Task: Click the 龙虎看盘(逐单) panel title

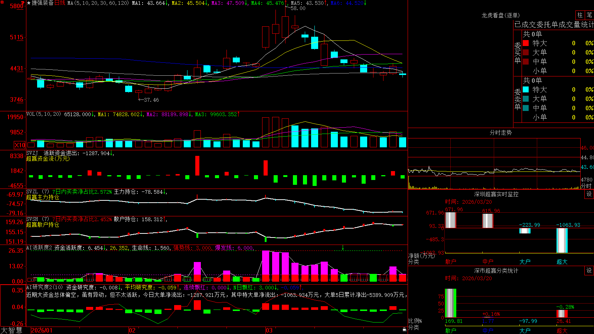Action: coord(500,15)
